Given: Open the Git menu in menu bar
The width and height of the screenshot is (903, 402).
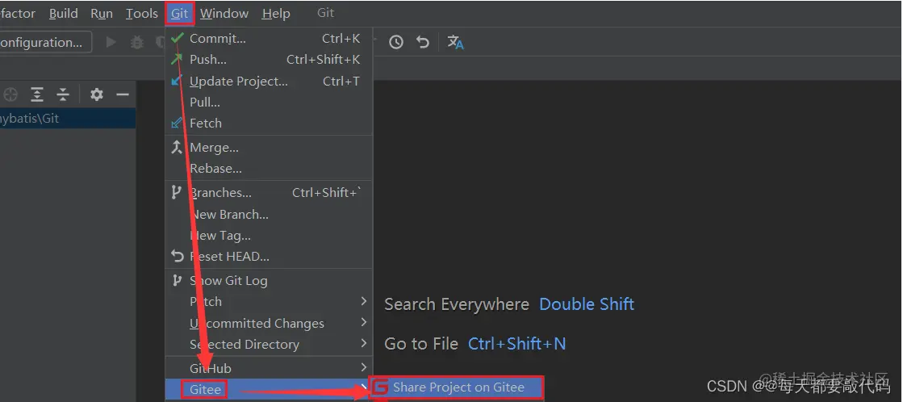Looking at the screenshot, I should [x=180, y=13].
